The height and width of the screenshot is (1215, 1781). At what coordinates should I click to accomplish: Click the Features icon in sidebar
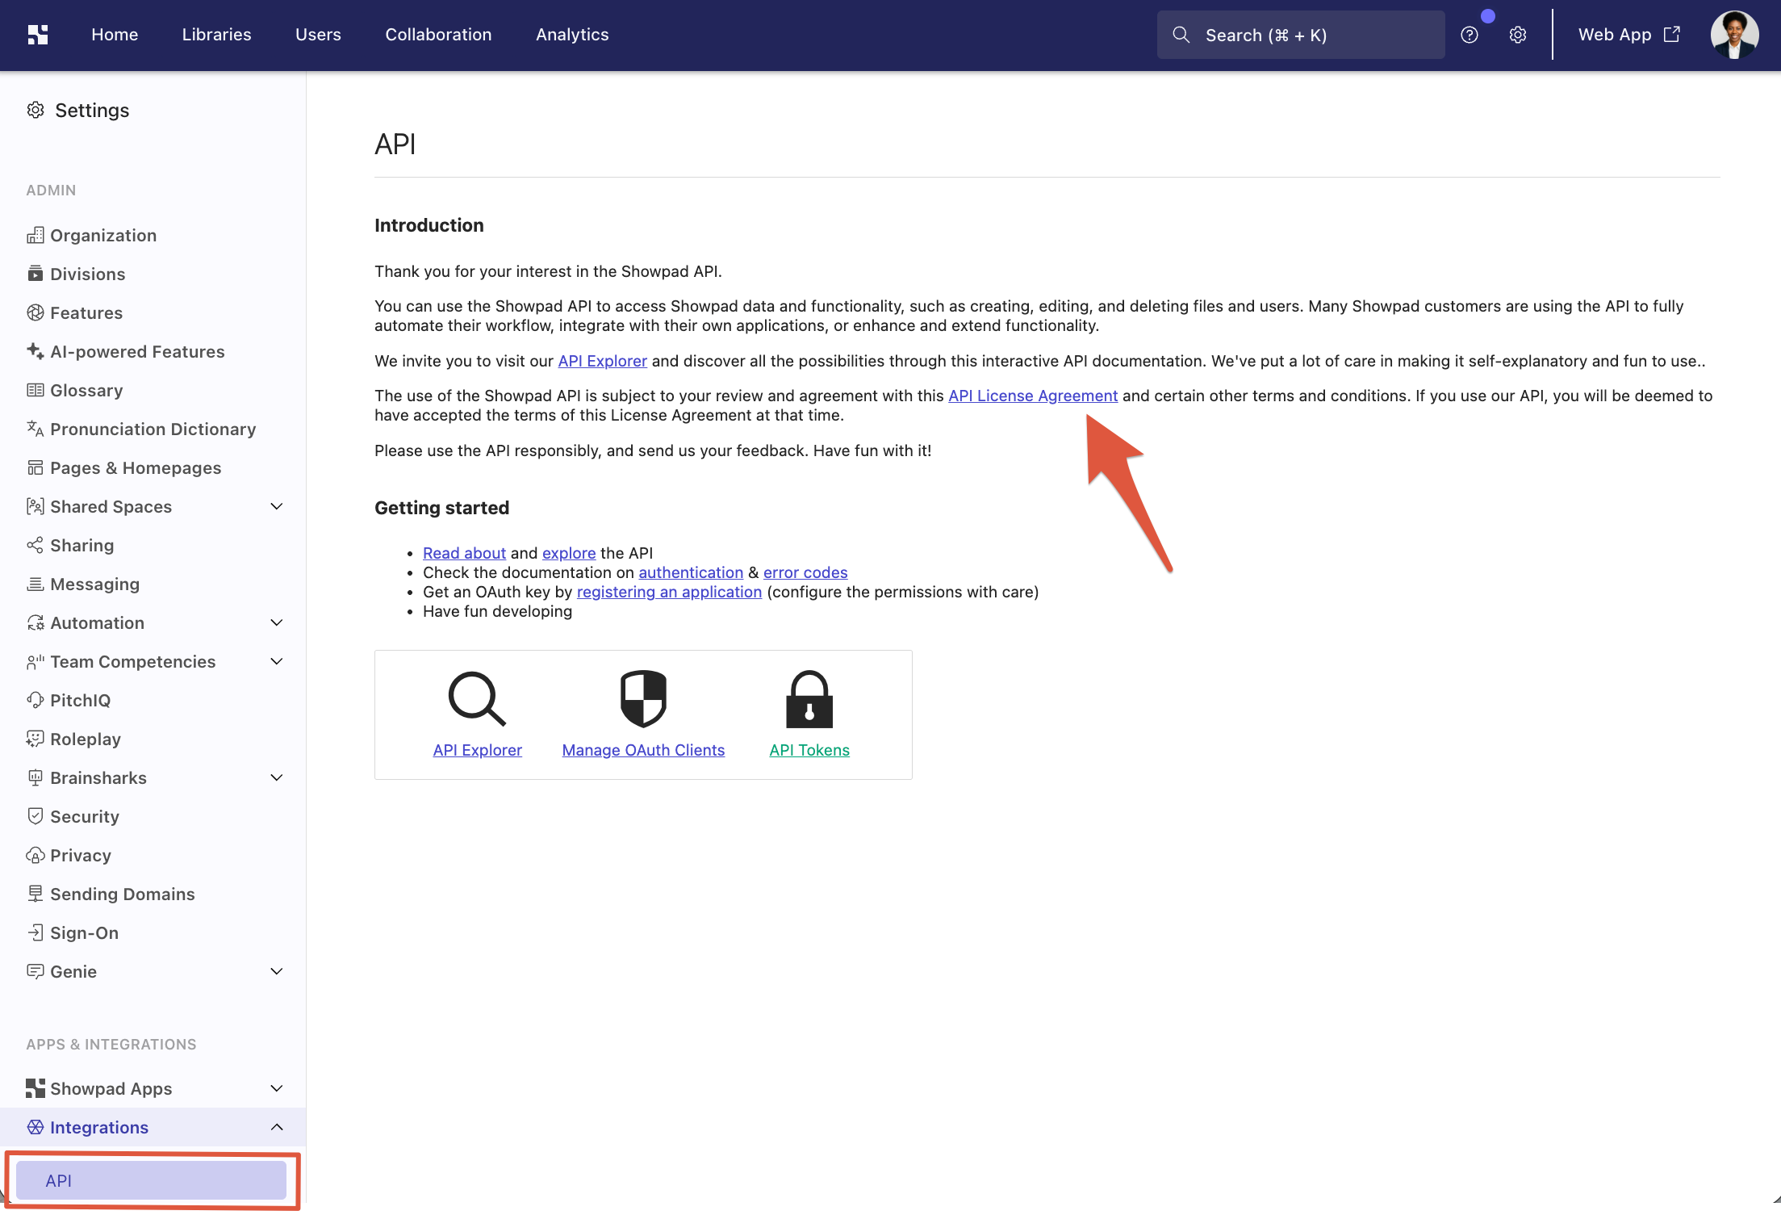pyautogui.click(x=35, y=312)
